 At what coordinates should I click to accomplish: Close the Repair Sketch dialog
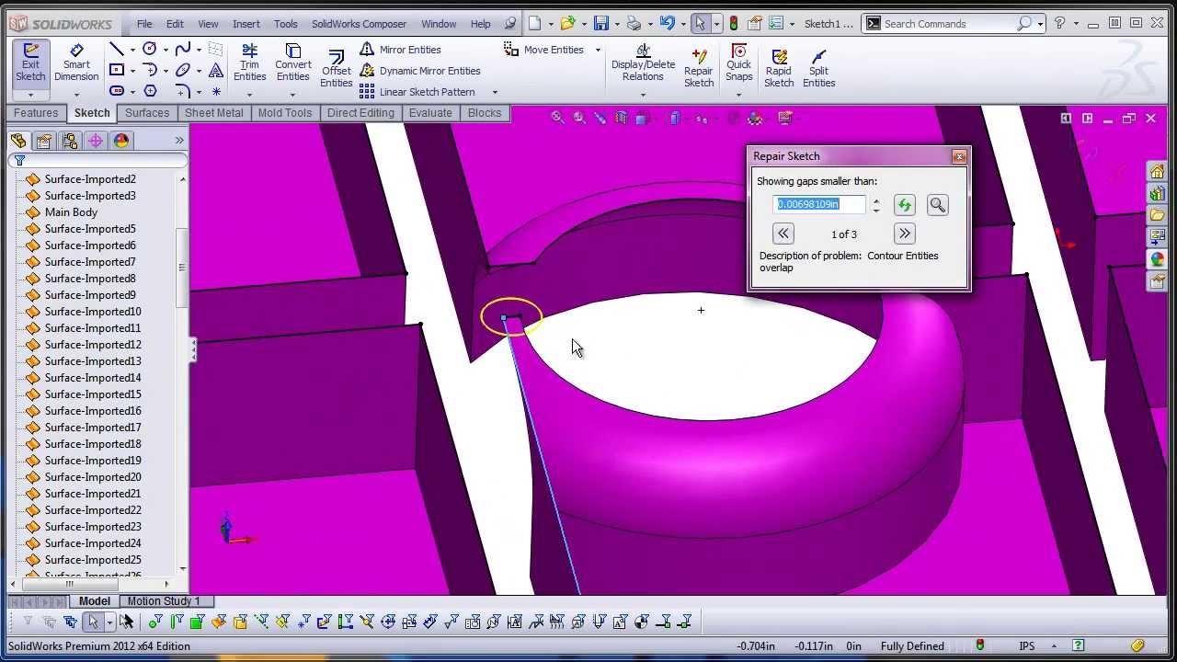[959, 156]
